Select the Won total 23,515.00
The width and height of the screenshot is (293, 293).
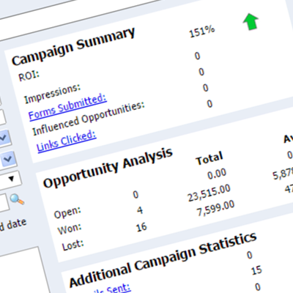click(x=209, y=193)
